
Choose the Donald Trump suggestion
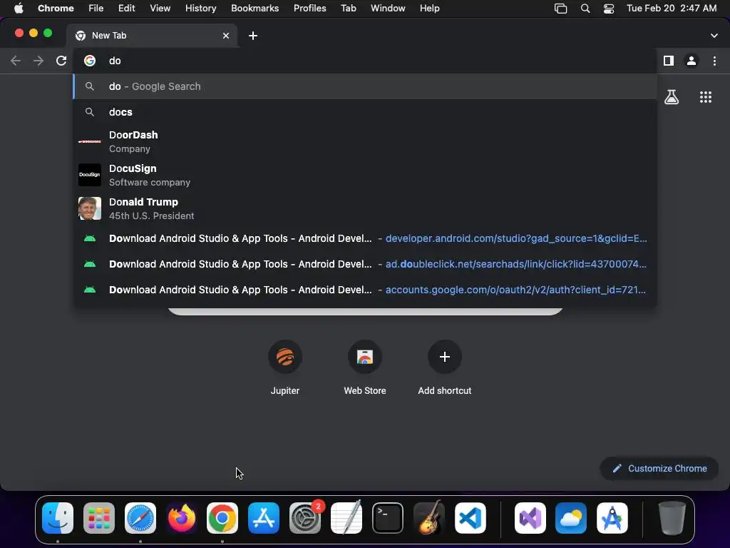click(x=366, y=209)
